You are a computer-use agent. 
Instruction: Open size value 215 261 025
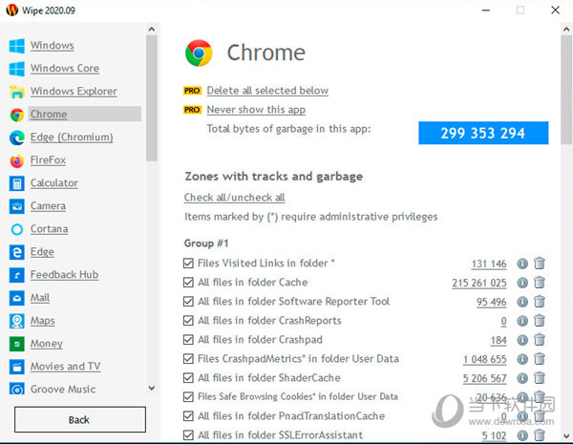pyautogui.click(x=479, y=283)
